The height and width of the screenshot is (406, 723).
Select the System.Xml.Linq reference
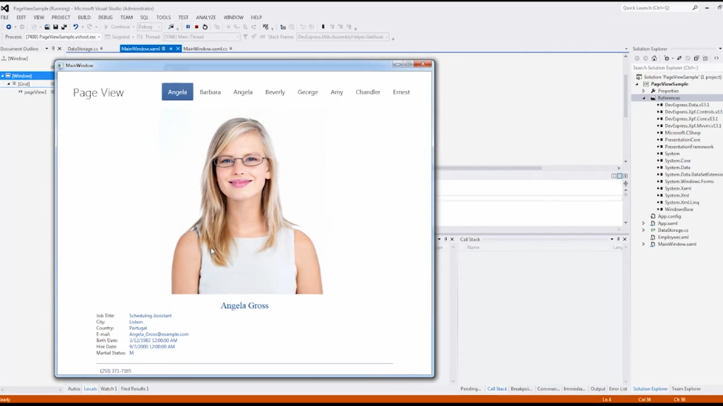pos(682,202)
